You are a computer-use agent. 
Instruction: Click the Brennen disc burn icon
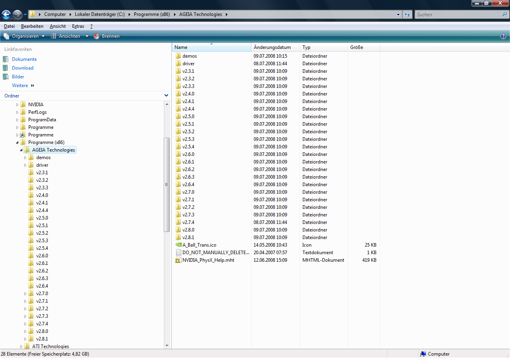(x=96, y=36)
